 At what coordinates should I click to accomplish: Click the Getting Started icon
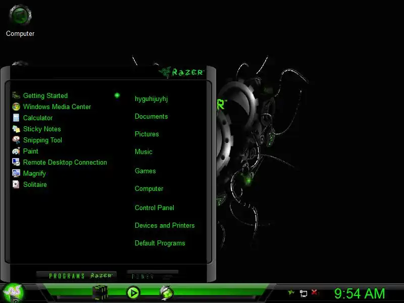click(16, 95)
